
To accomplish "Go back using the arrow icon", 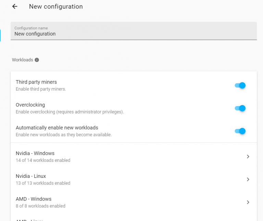I will [15, 6].
